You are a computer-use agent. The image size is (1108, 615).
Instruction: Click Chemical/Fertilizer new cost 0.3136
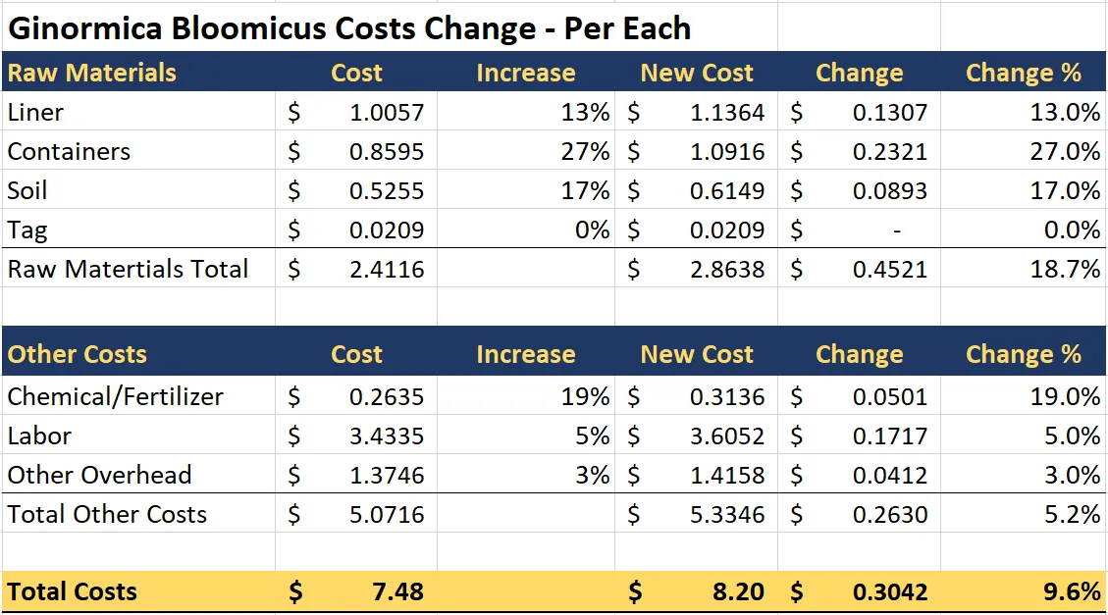(727, 396)
